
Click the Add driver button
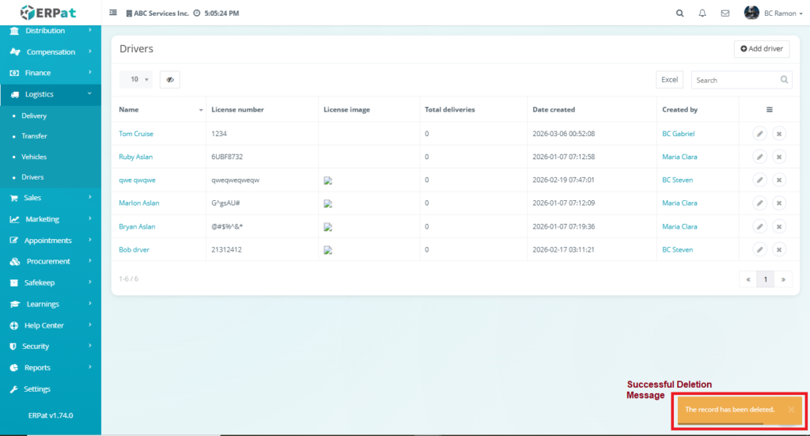761,49
